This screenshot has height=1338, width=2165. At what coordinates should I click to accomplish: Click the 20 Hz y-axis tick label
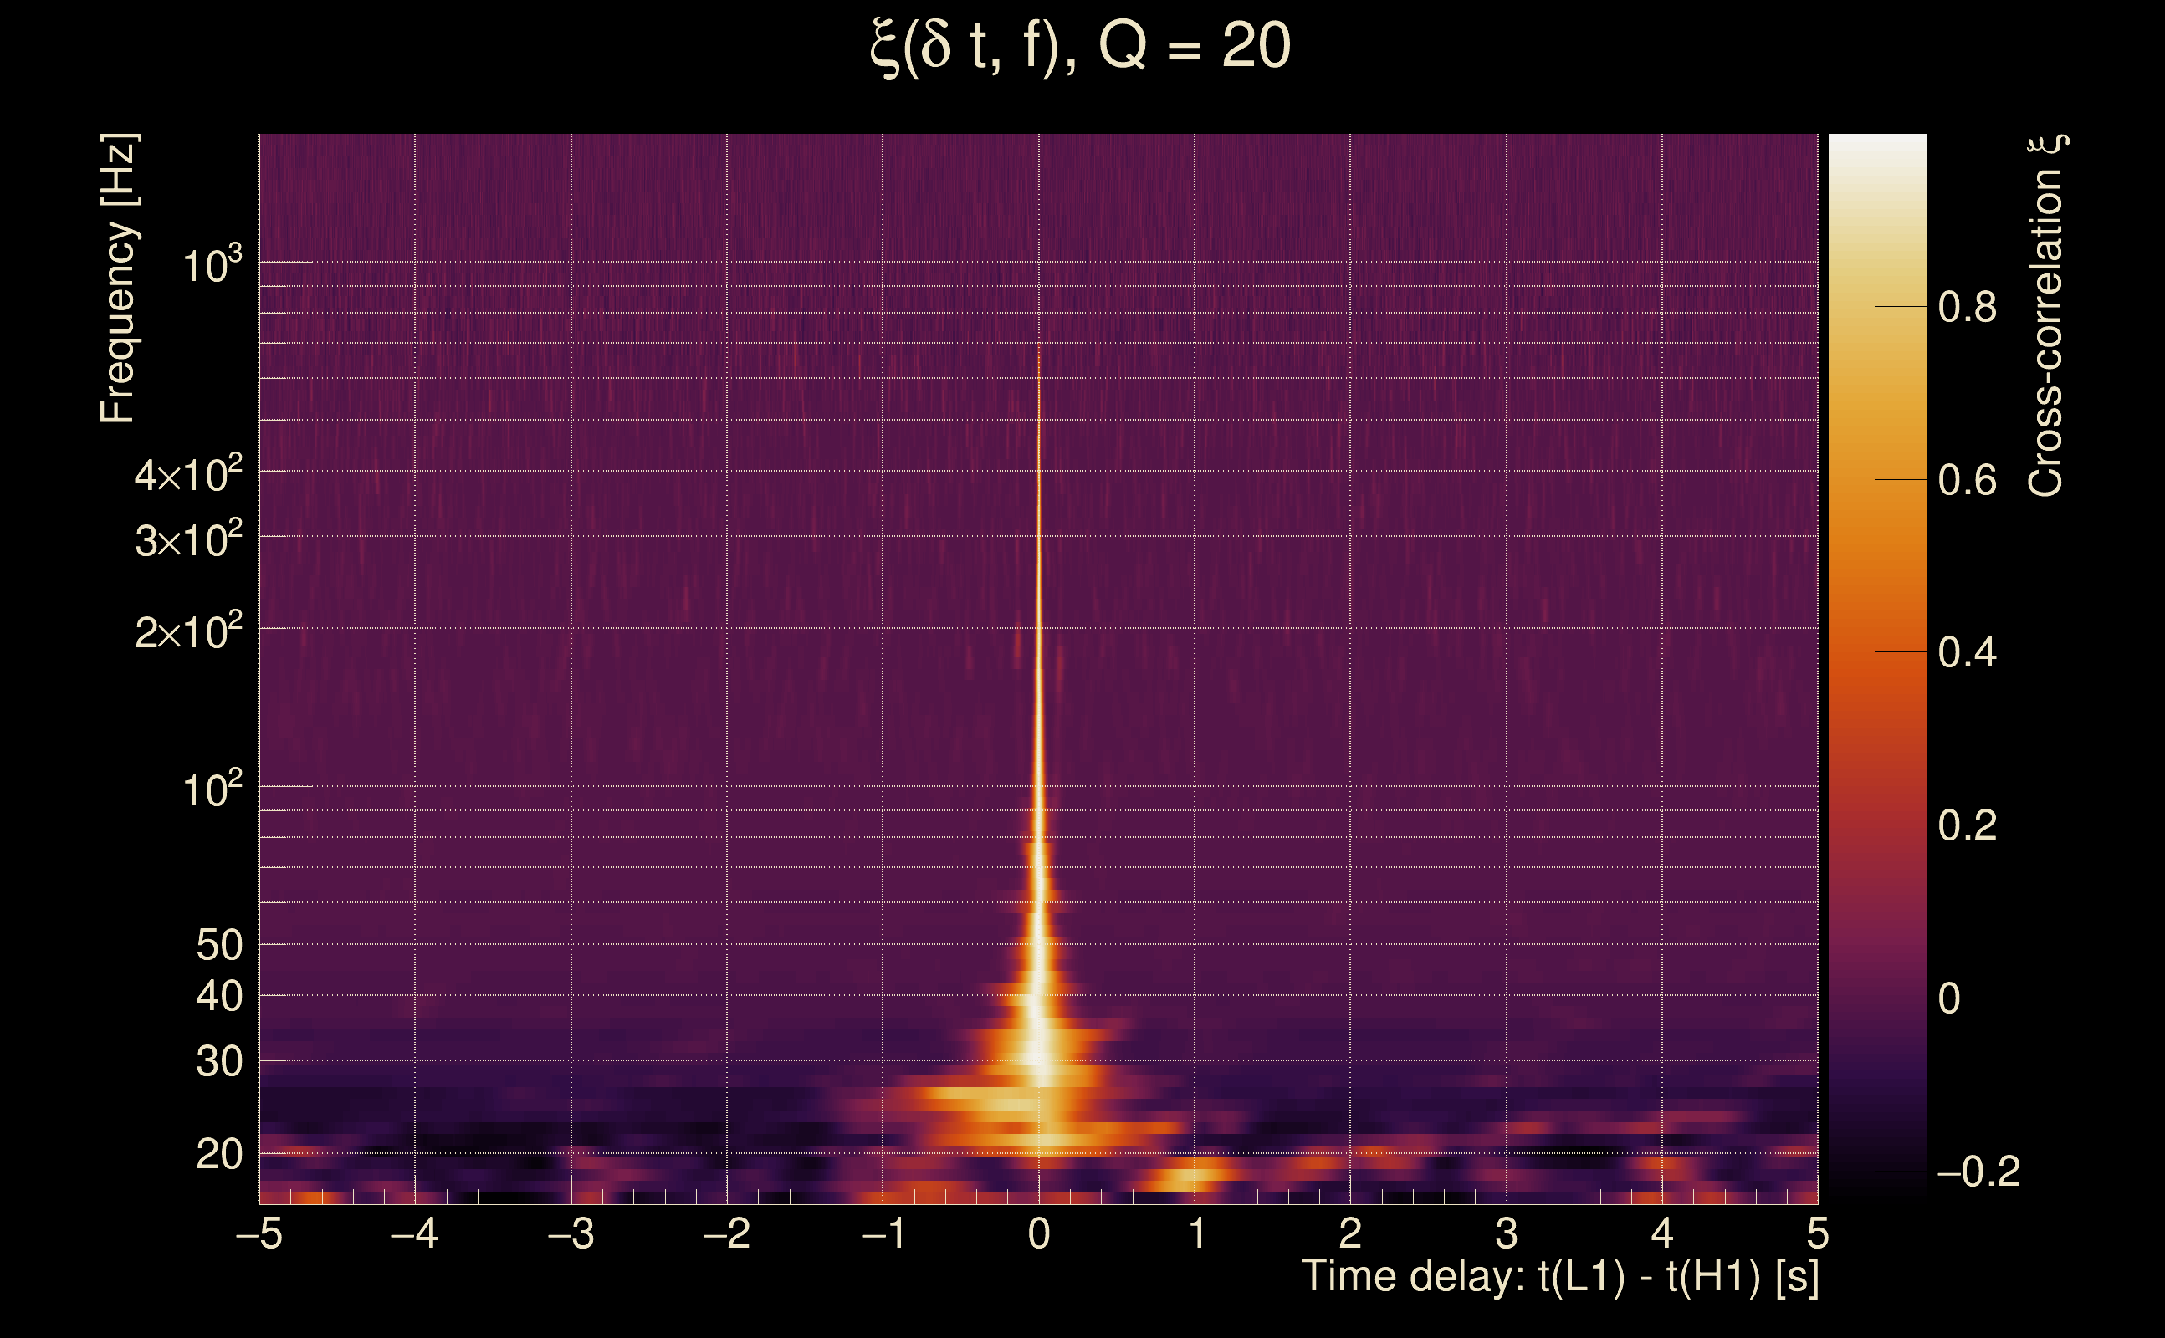coord(218,1154)
